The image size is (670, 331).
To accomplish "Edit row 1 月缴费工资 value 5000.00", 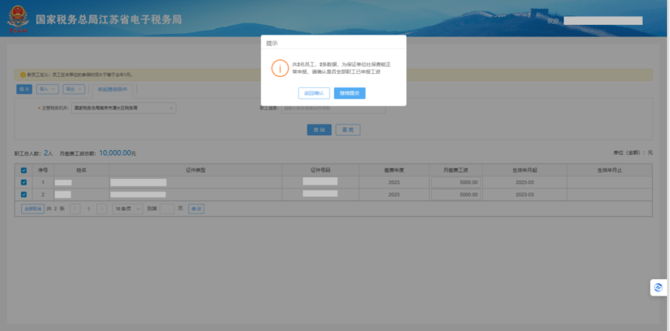I will click(456, 182).
